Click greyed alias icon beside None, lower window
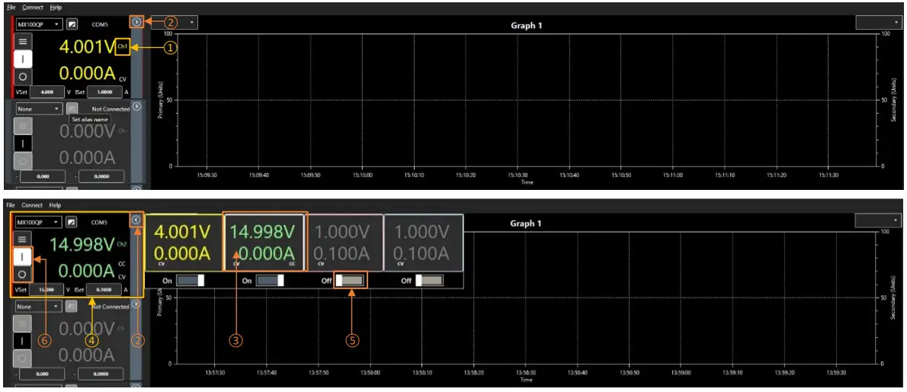Viewport: 907px width, 392px height. [x=72, y=307]
